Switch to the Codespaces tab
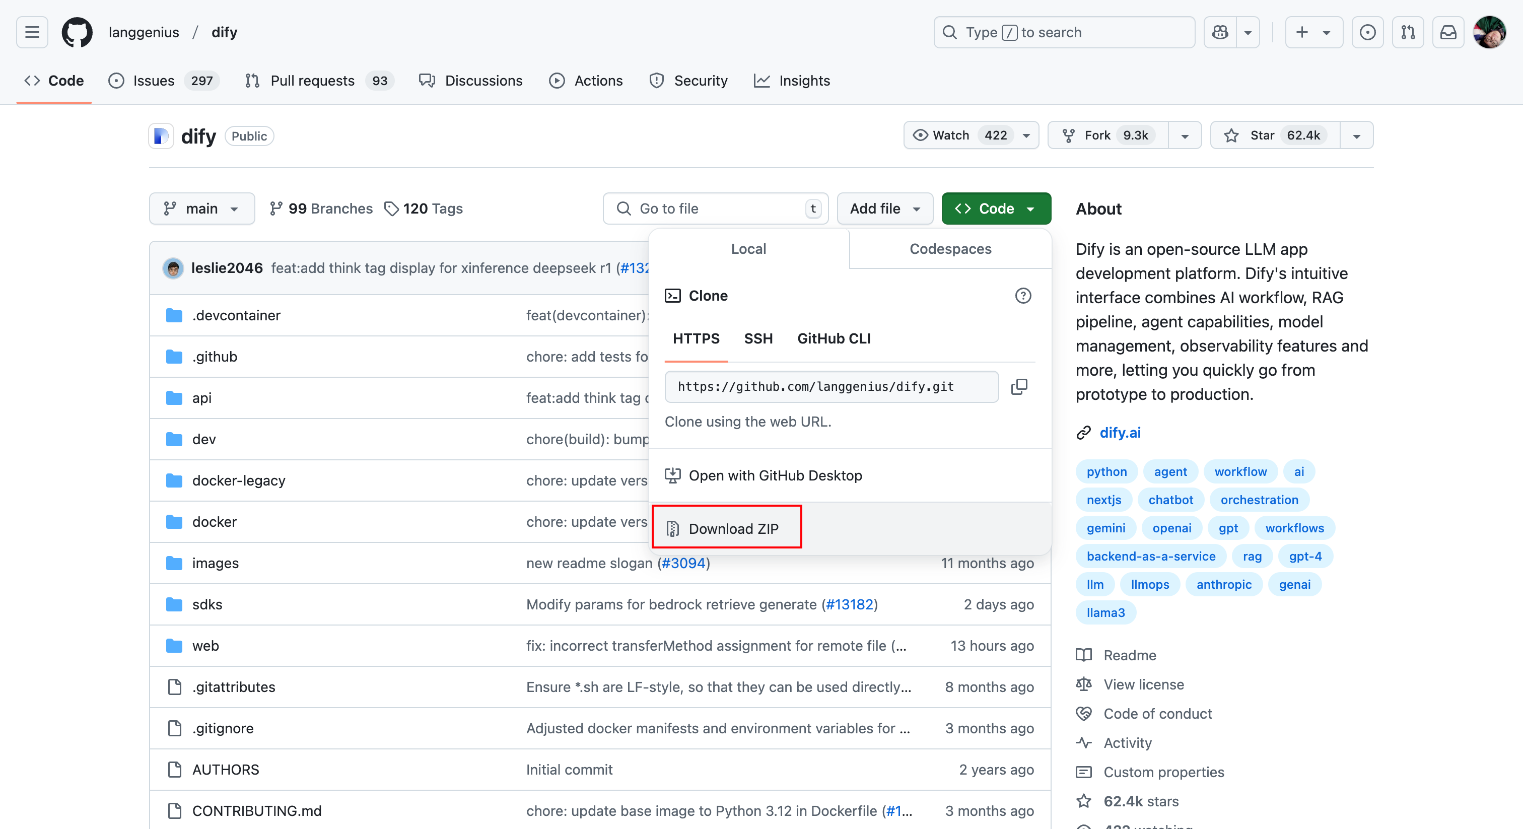Image resolution: width=1523 pixels, height=829 pixels. [x=950, y=249]
